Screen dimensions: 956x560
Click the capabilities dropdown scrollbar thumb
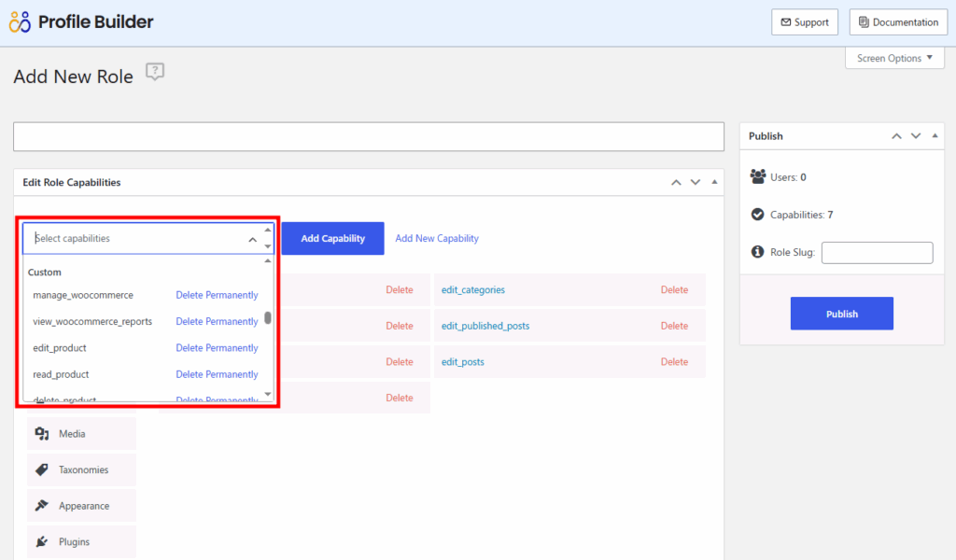(268, 317)
